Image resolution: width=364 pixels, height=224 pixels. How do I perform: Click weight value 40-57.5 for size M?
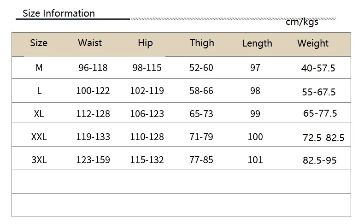[318, 68]
